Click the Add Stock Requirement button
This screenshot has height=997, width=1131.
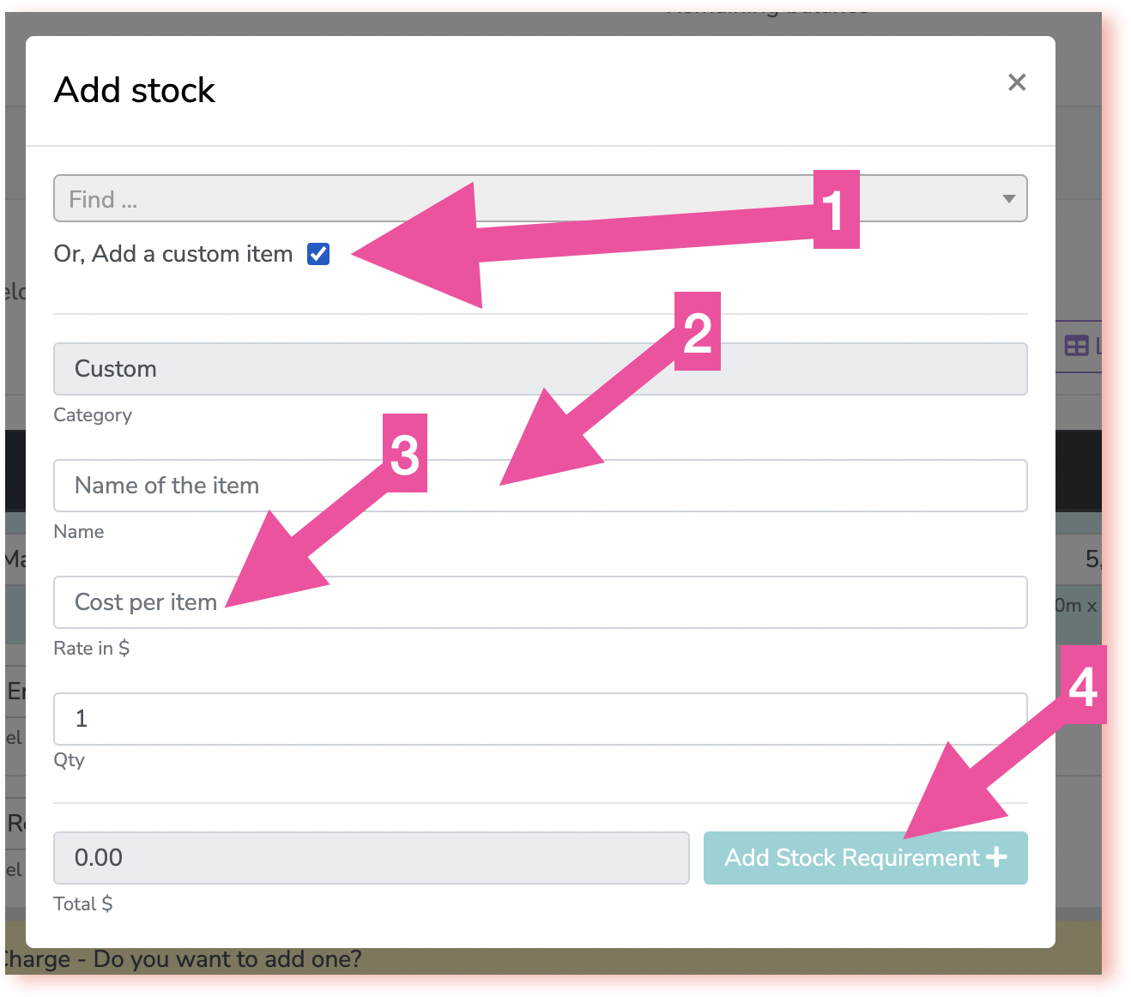(x=865, y=858)
